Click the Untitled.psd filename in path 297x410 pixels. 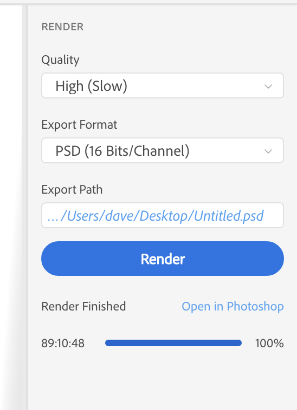(229, 216)
